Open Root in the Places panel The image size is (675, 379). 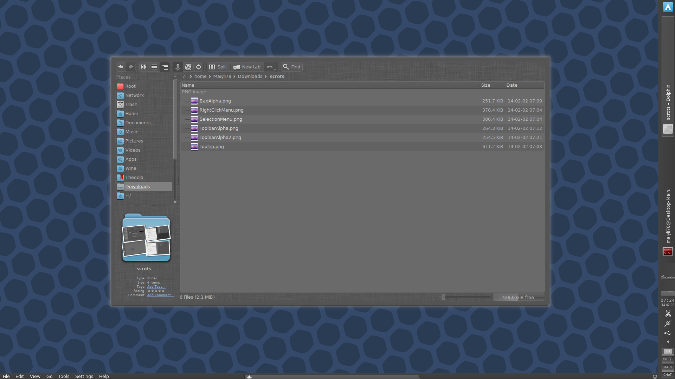tap(144, 86)
